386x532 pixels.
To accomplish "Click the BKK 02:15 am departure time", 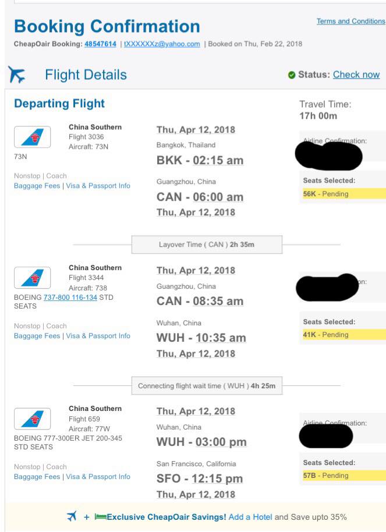I will pos(200,160).
